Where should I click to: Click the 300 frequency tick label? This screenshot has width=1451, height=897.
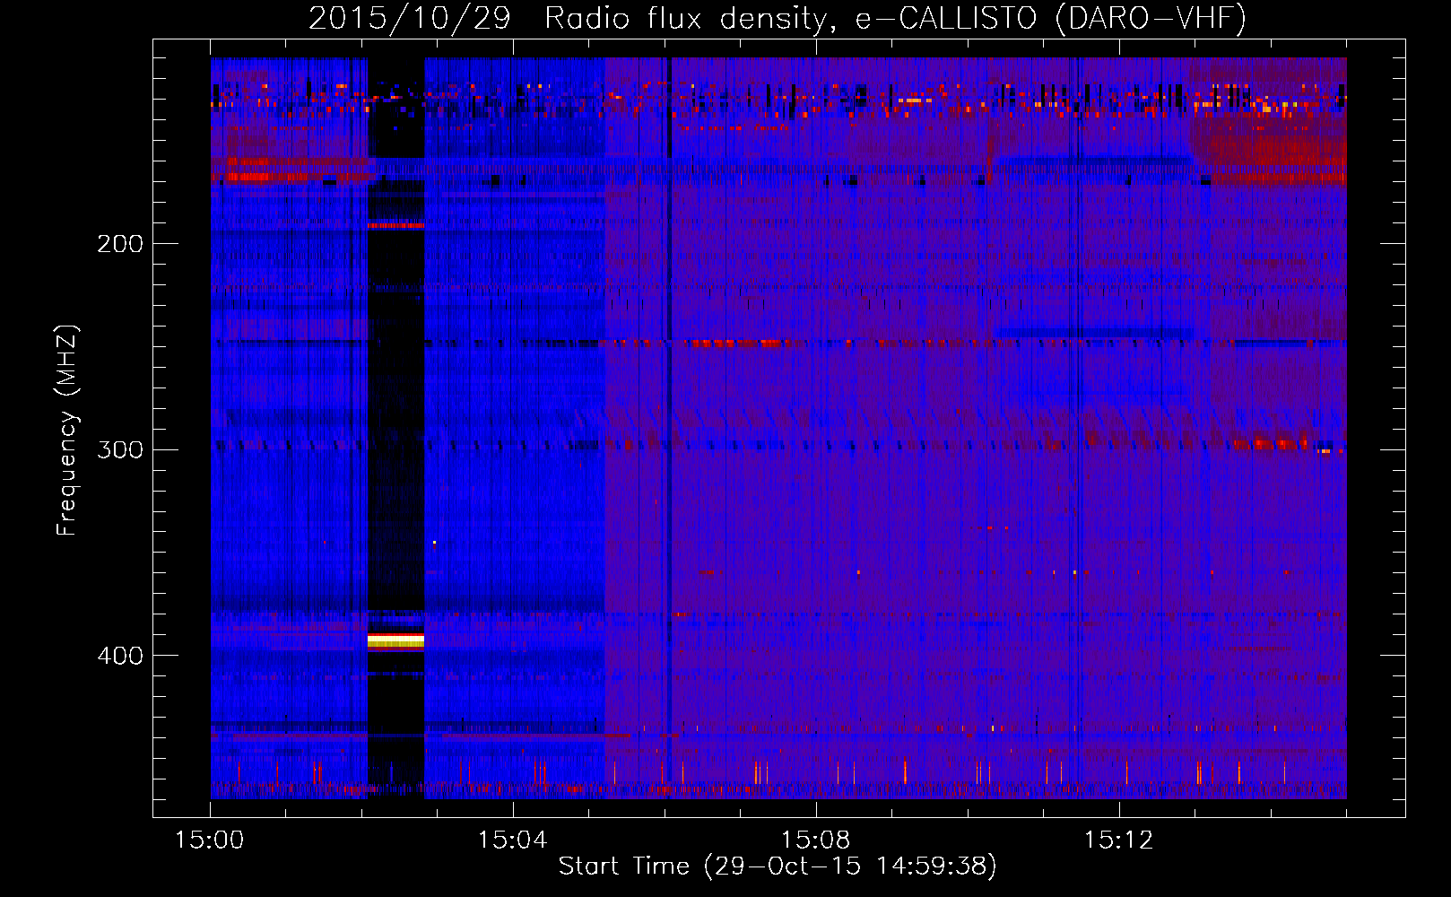(120, 449)
